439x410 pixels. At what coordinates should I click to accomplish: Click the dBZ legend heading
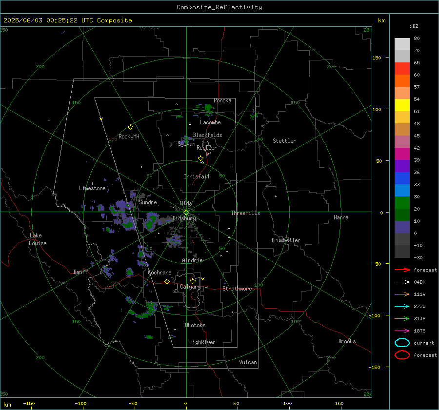pos(414,26)
